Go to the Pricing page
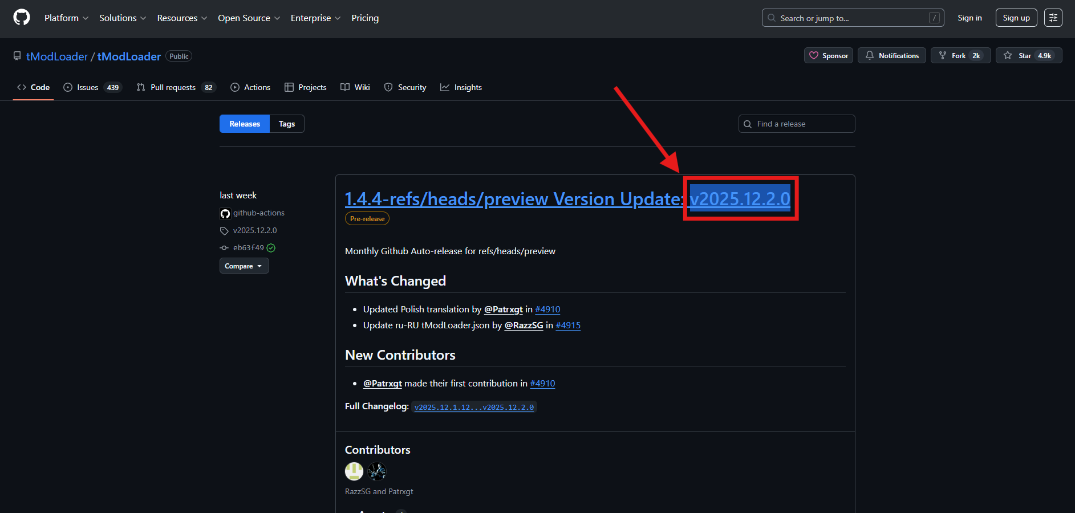The image size is (1075, 513). [x=365, y=18]
